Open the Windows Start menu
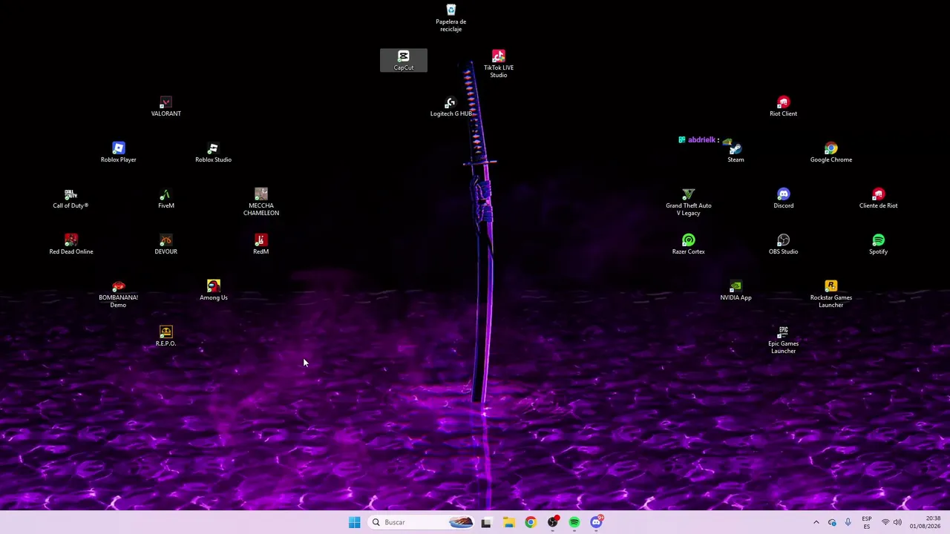Viewport: 950px width, 534px height. [x=354, y=522]
